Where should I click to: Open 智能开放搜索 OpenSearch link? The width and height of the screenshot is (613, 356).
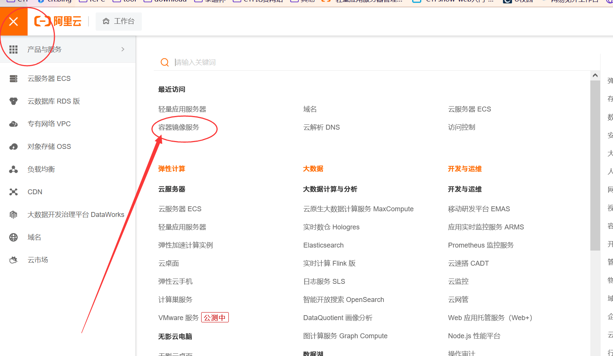(x=344, y=300)
